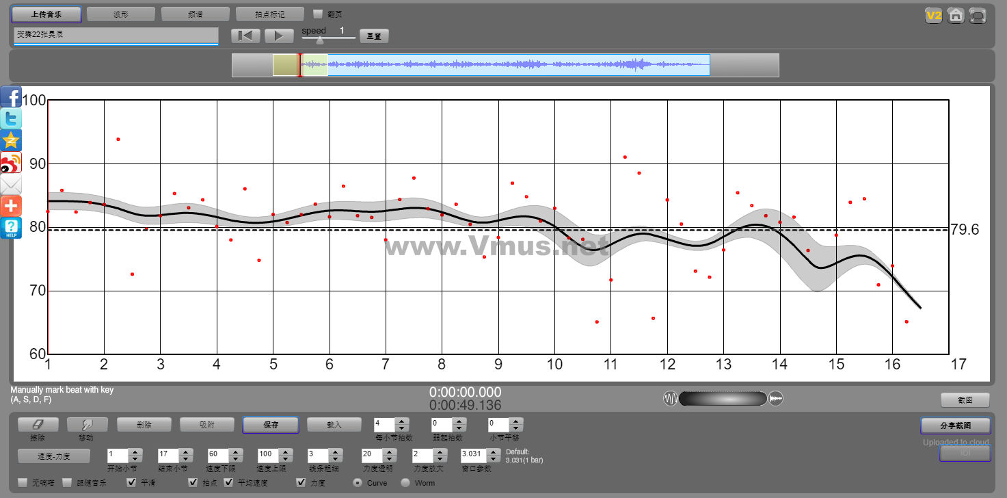Increase 弱起拍数 with its up arrow

click(x=459, y=421)
